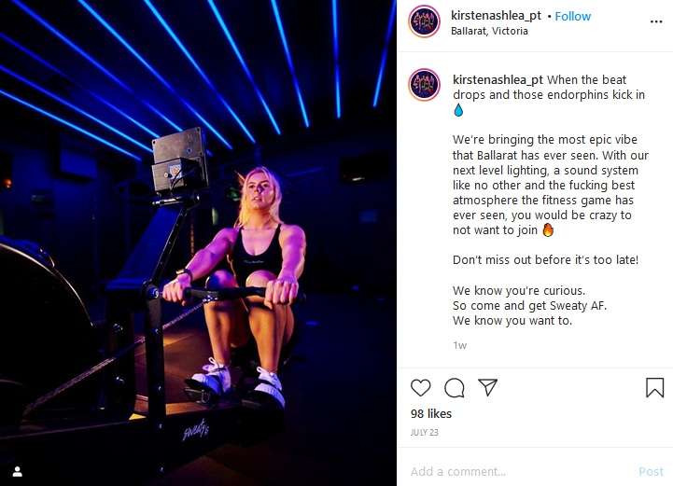The width and height of the screenshot is (673, 486).
Task: Share the post with paper plane icon
Action: (487, 387)
